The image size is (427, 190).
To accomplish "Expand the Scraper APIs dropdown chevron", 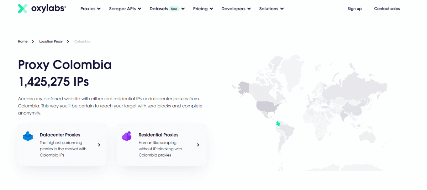I will pyautogui.click(x=139, y=9).
